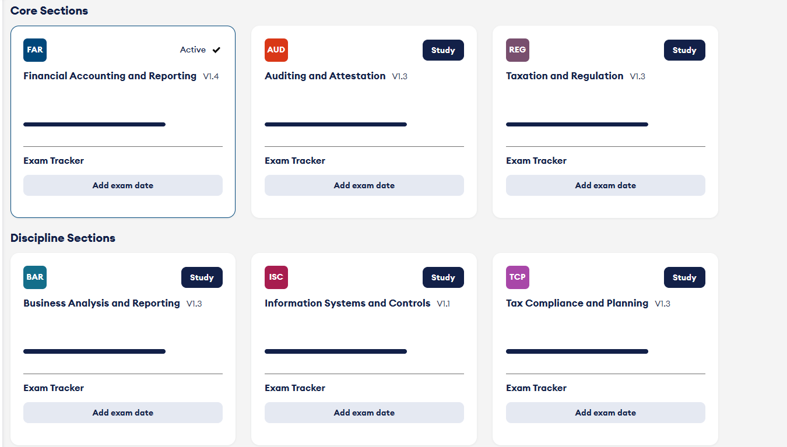This screenshot has width=787, height=447.
Task: Click the Active checkmark on FAR card
Action: pos(216,50)
